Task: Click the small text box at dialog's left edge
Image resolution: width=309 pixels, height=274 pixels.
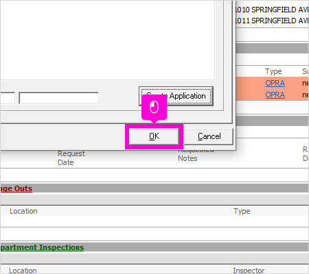Action: [8, 98]
